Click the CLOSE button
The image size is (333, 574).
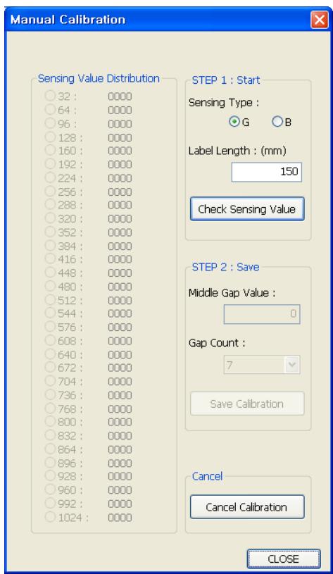click(284, 559)
